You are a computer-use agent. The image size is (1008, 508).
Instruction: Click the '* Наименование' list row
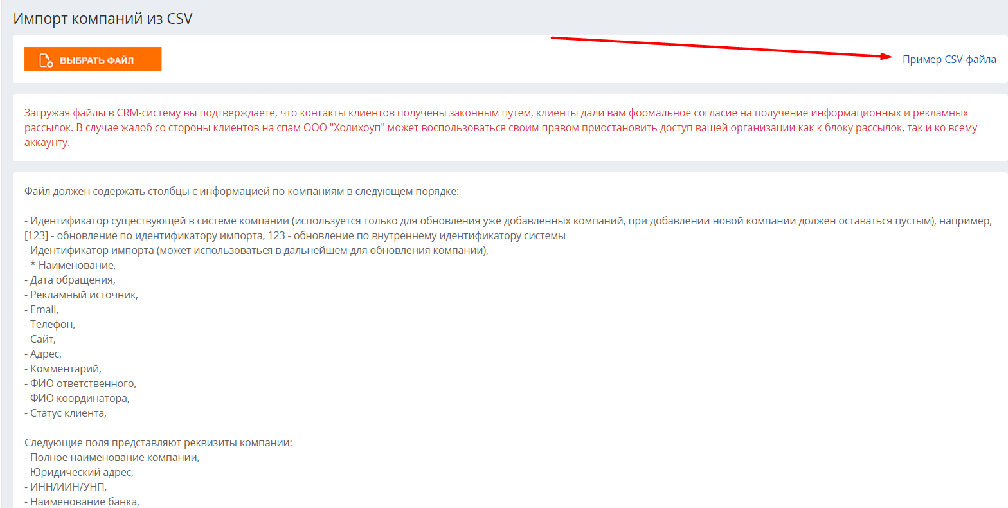pos(70,265)
